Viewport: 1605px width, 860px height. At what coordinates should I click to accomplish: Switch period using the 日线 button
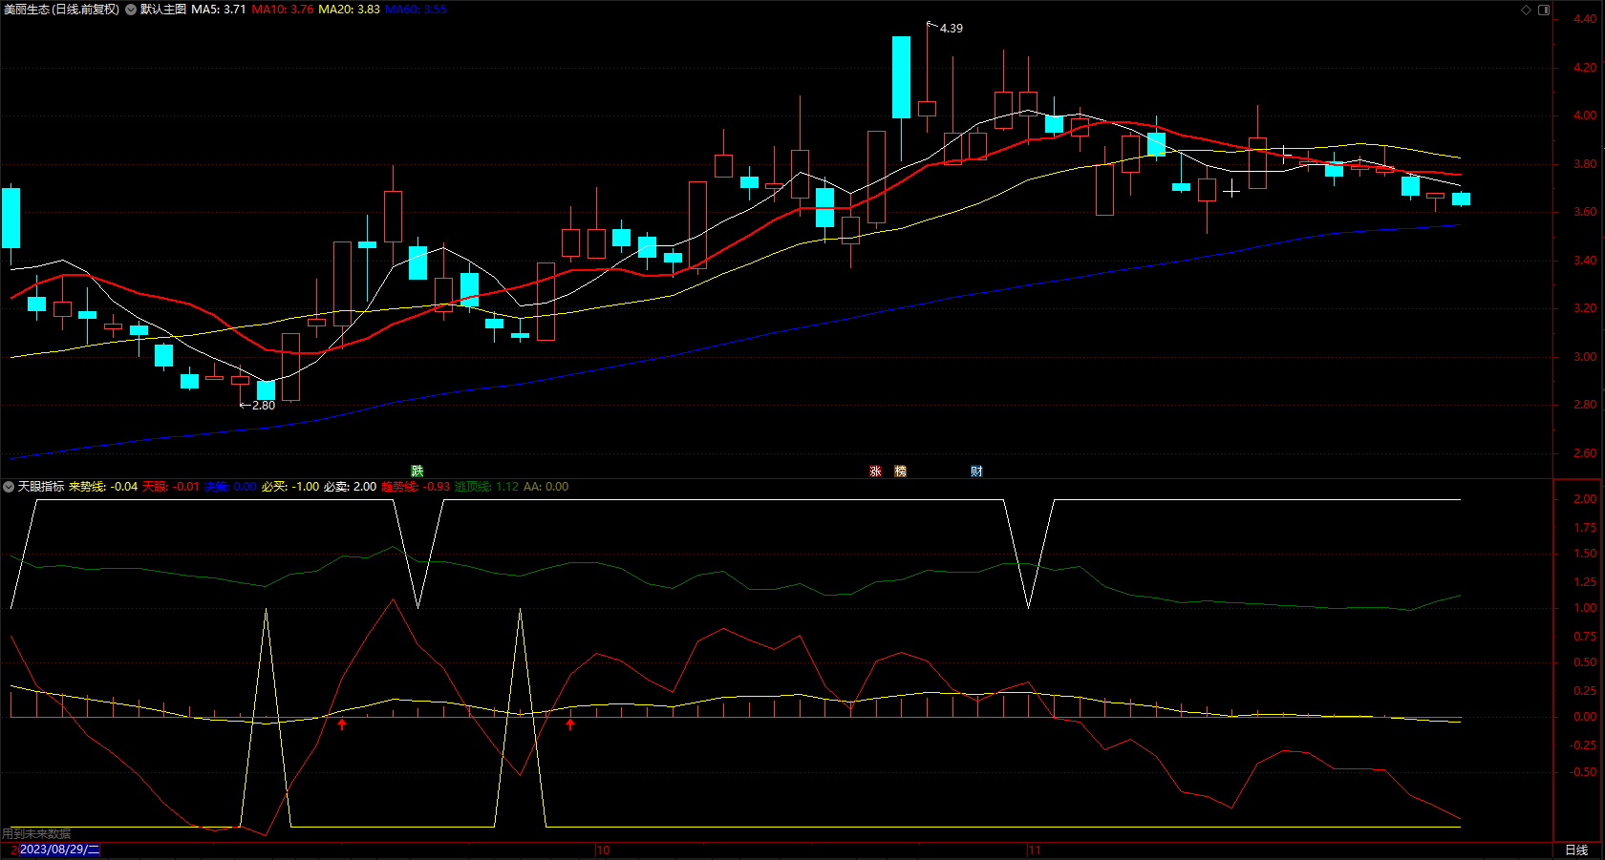[1576, 850]
